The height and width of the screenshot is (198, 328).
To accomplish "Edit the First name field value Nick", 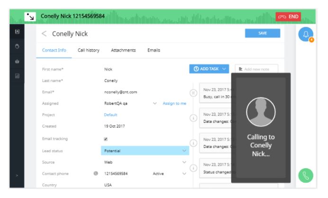I will (109, 69).
